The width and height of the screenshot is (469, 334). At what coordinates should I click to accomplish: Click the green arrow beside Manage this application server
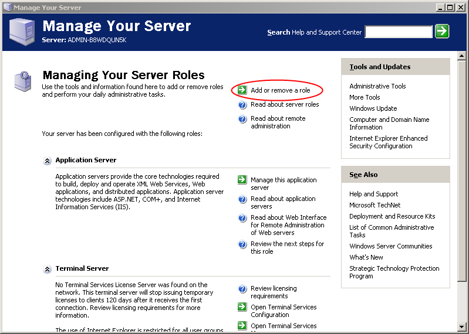[242, 180]
